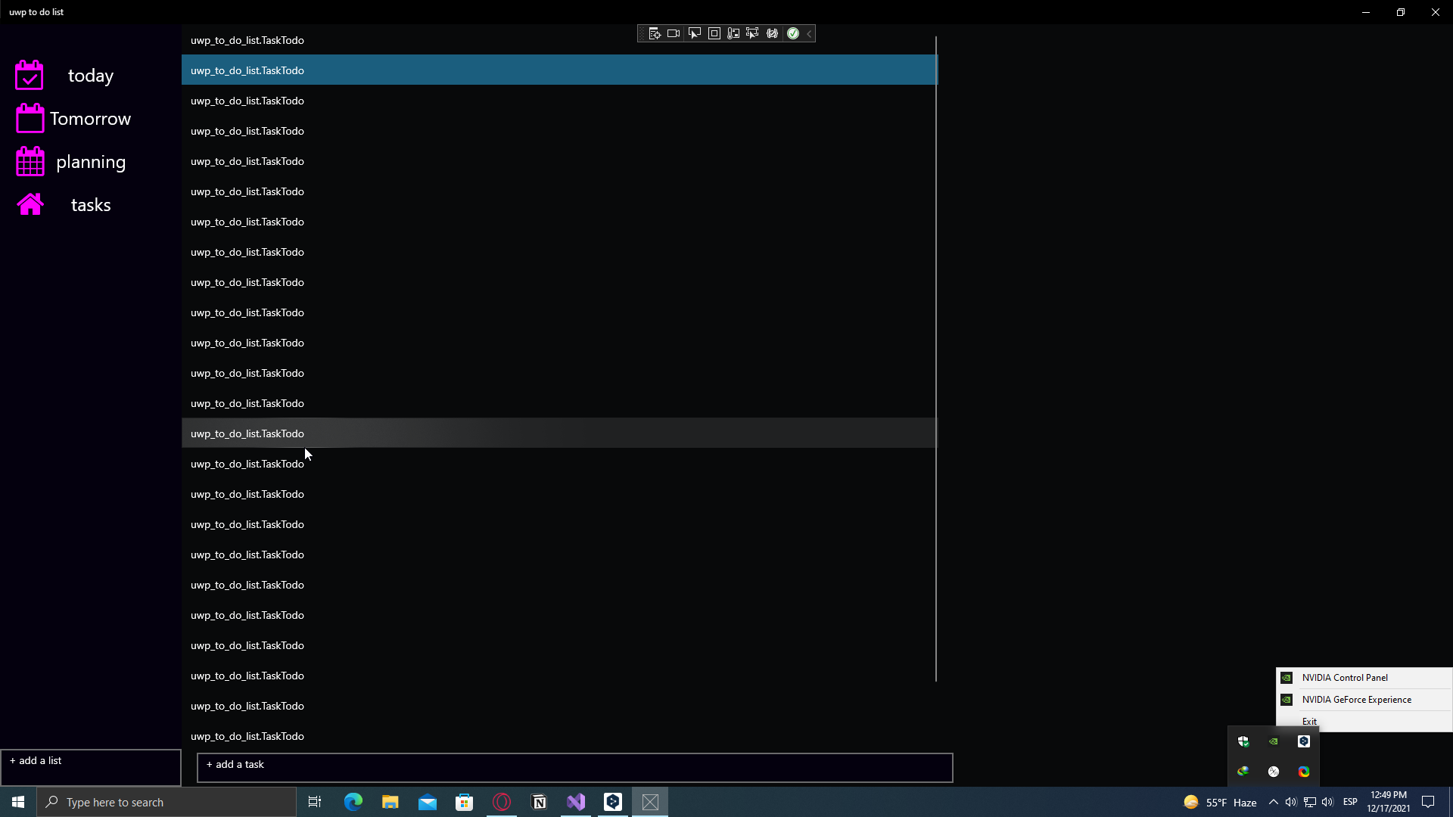Click the tasks home icon
This screenshot has width=1453, height=817.
click(x=30, y=204)
